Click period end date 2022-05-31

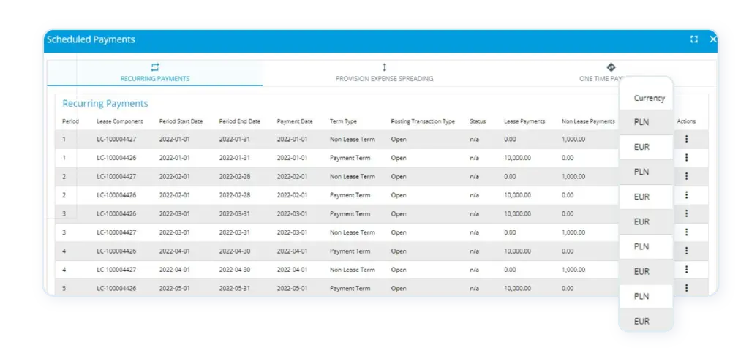(234, 288)
